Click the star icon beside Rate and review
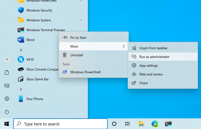201x129 pixels. [x=134, y=74]
